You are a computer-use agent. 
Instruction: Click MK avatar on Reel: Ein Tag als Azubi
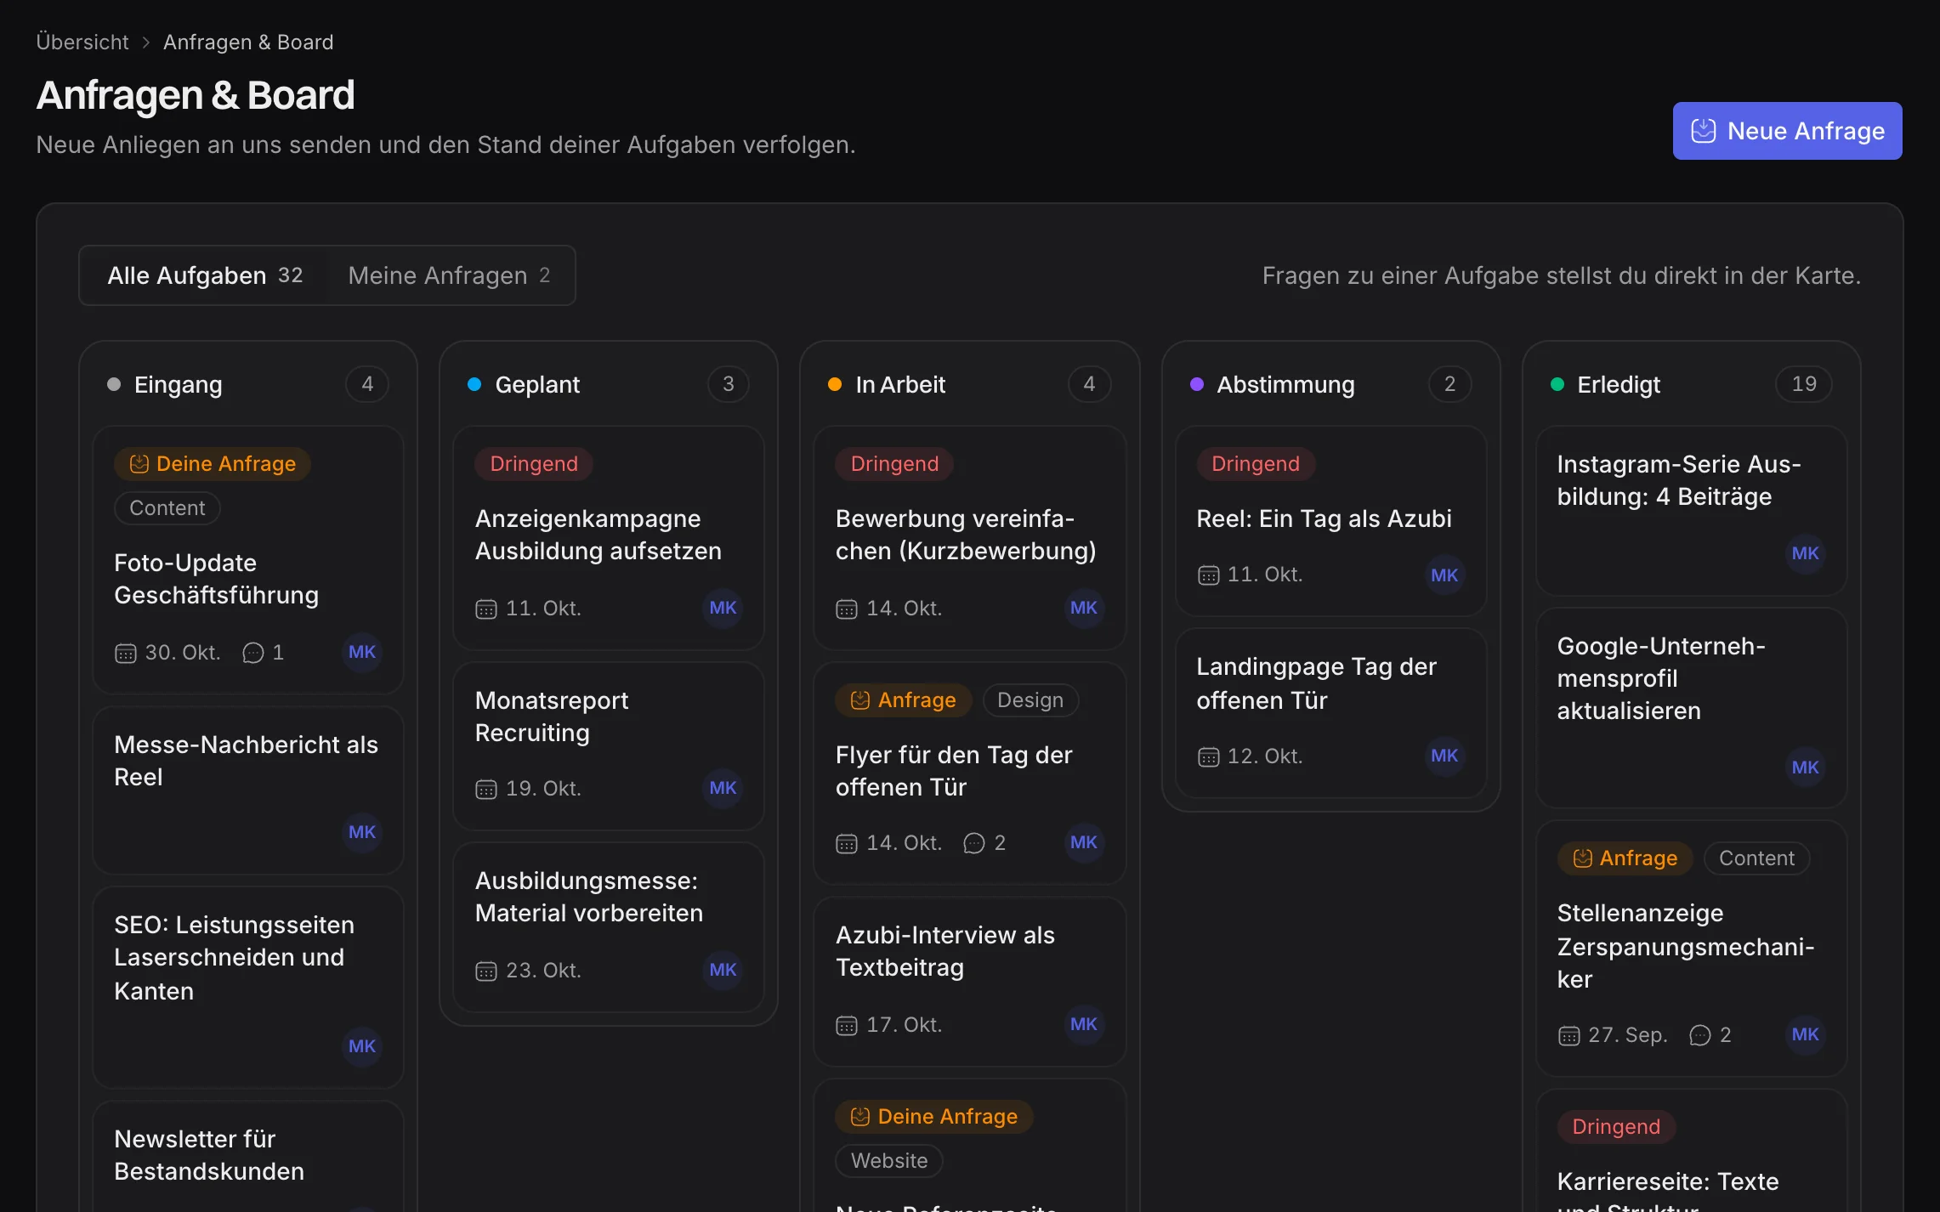[x=1444, y=575]
